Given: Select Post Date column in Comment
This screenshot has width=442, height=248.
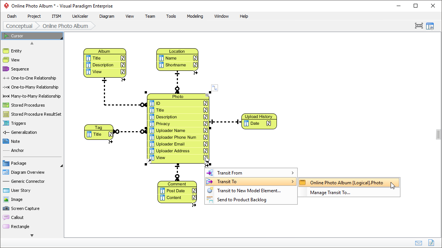Looking at the screenshot, I should (x=177, y=191).
